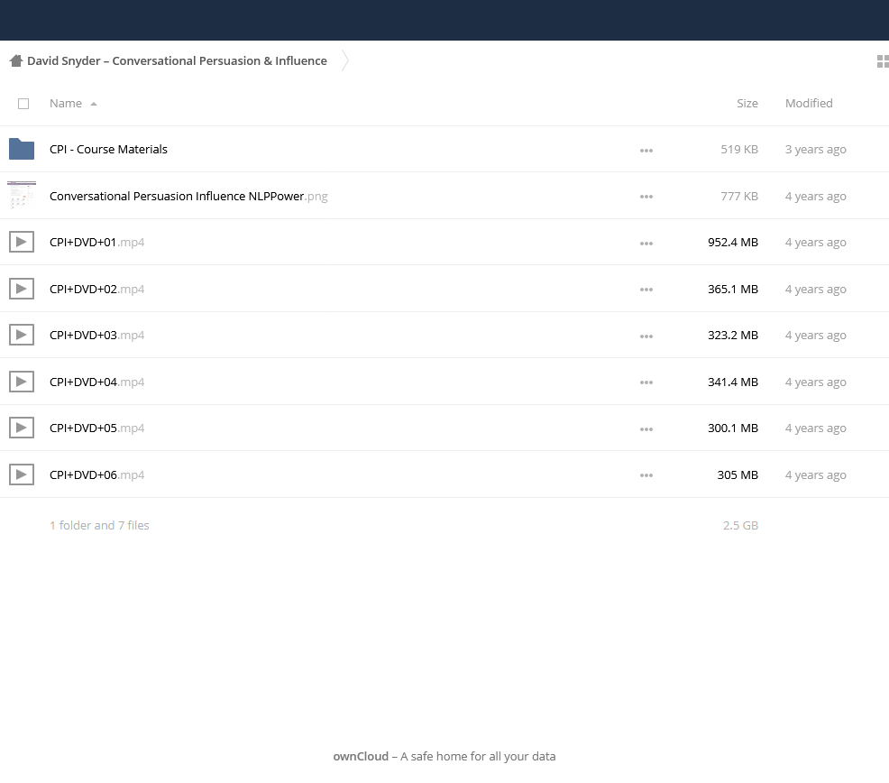
Task: Open actions menu for CPI+DVD+05.mp4
Action: 646,429
